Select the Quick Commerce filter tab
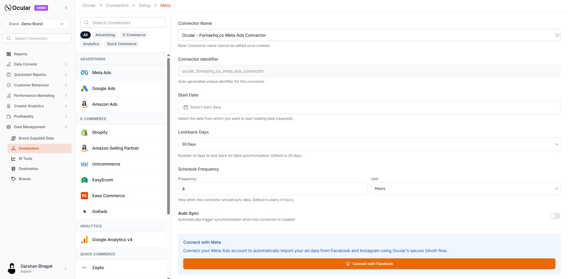Screen dimensions: 568x279 pos(122,44)
